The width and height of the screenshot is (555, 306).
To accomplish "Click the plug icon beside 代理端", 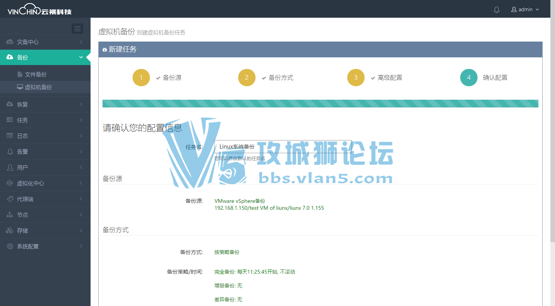I will click(x=10, y=199).
